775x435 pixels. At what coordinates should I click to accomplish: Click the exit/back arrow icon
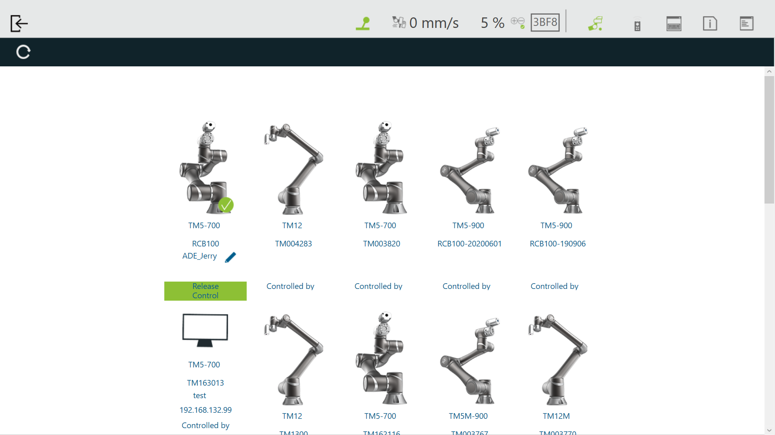[19, 23]
